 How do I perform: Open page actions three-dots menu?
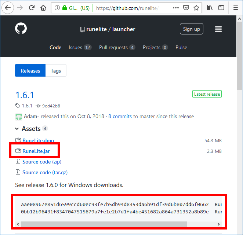(x=175, y=8)
